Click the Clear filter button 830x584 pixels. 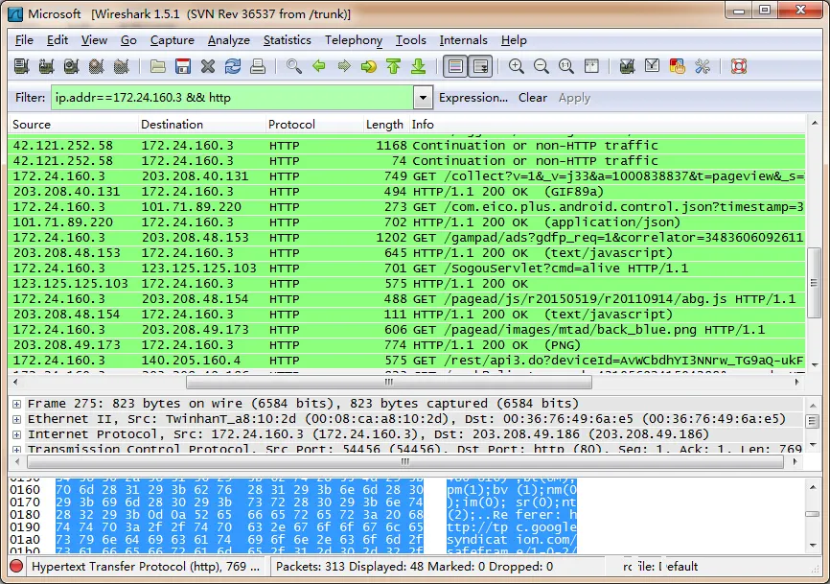533,98
